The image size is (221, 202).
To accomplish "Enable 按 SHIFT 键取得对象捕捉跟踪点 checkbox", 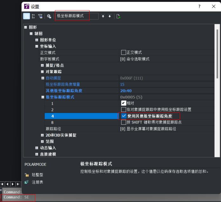I will (x=124, y=122).
